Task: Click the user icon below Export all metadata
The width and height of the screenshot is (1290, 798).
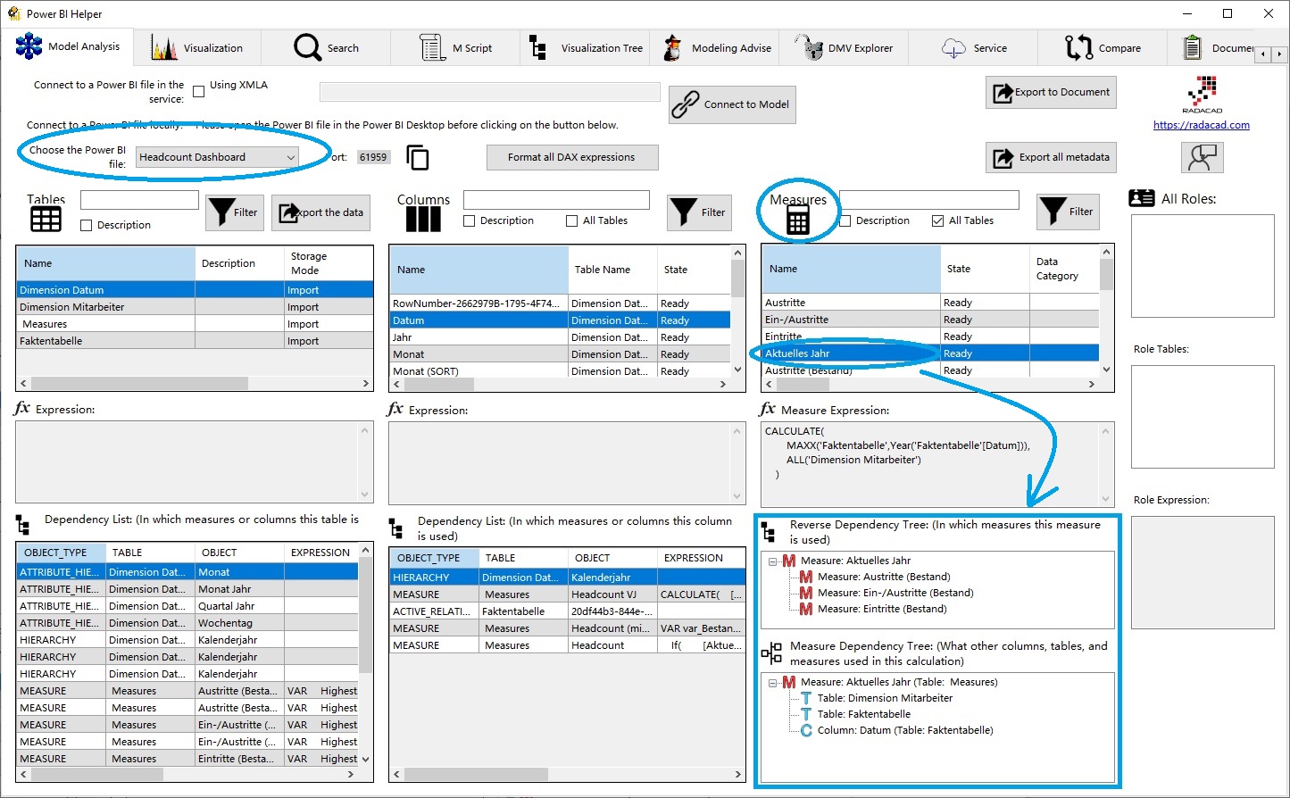Action: click(x=1202, y=157)
